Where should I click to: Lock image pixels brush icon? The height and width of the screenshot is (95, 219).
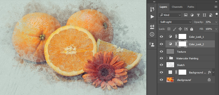[x=175, y=29]
